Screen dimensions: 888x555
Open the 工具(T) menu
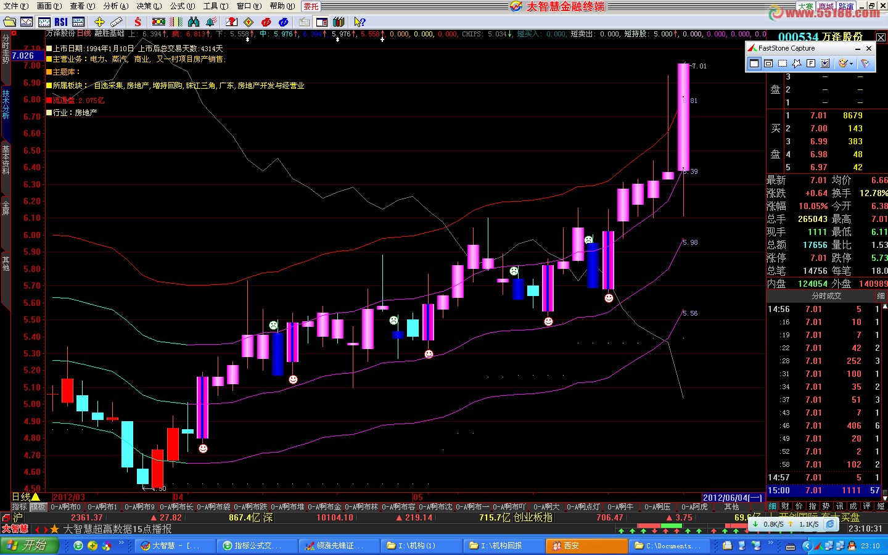pos(216,6)
